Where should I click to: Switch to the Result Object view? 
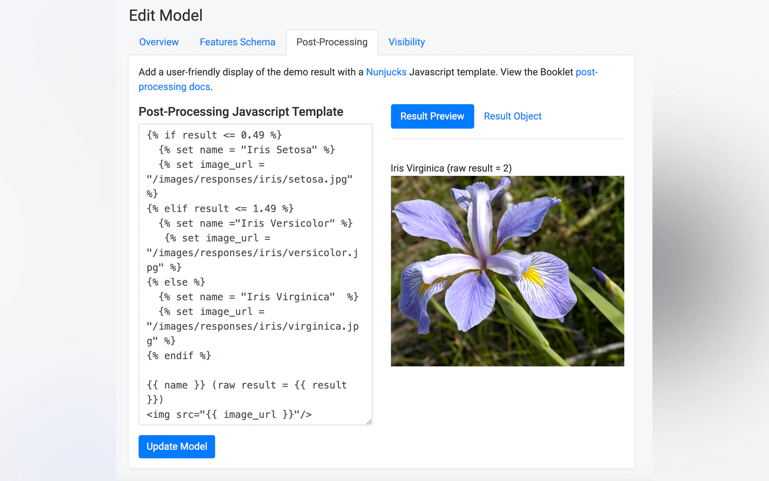tap(512, 116)
